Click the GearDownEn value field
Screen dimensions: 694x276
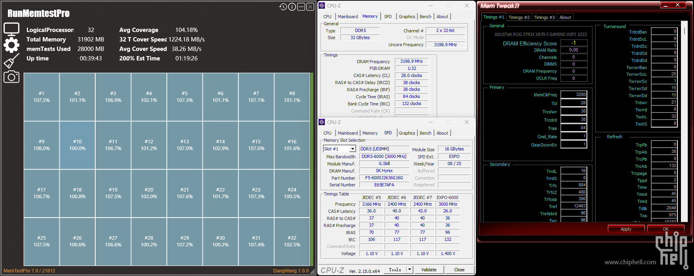(574, 145)
